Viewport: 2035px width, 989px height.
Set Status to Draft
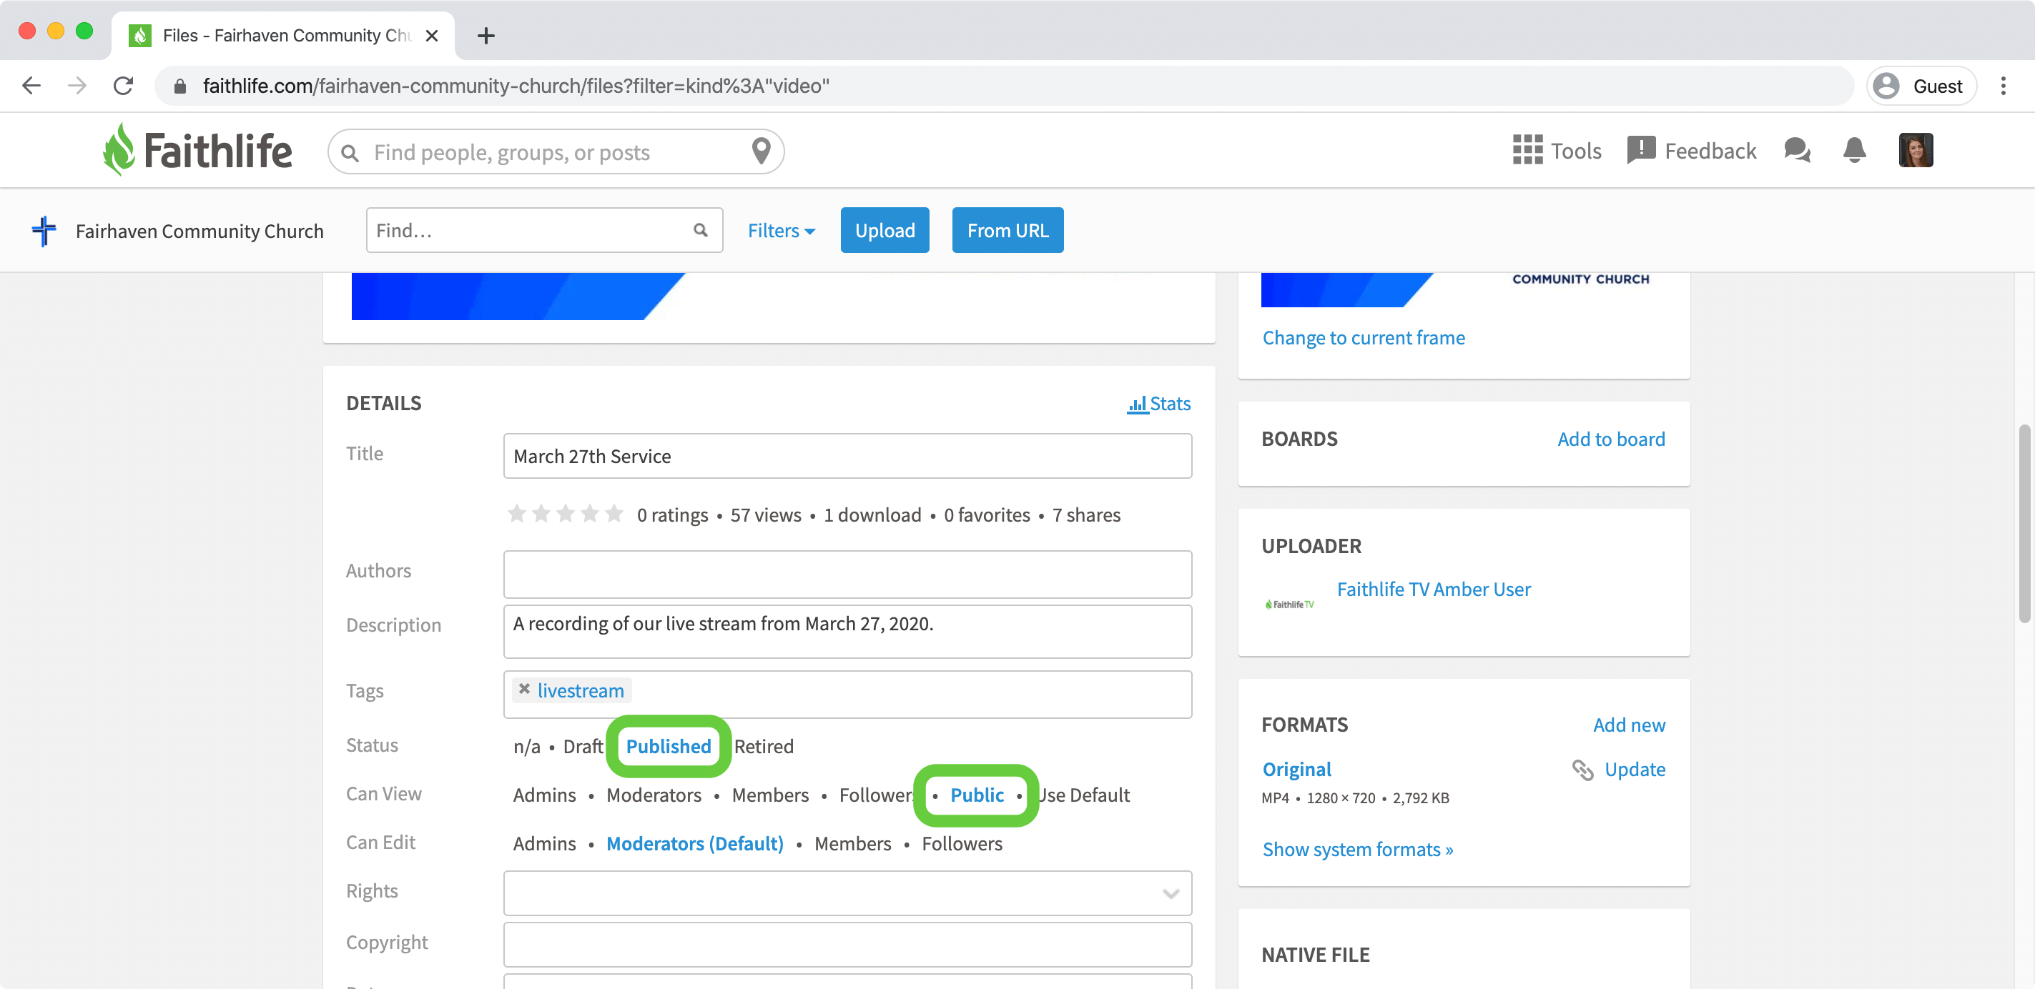point(583,746)
